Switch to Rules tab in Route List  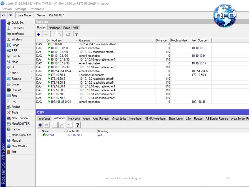click(x=67, y=28)
